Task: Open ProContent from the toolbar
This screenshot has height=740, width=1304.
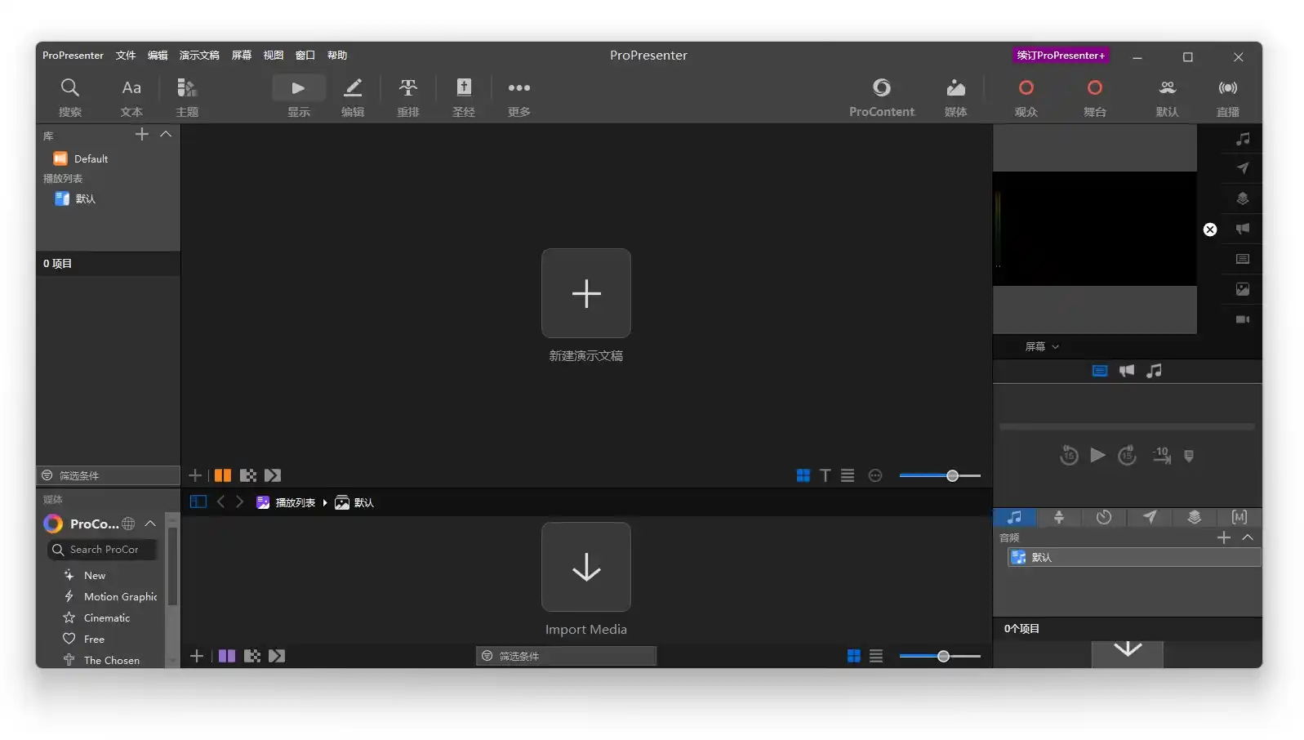Action: pos(882,96)
